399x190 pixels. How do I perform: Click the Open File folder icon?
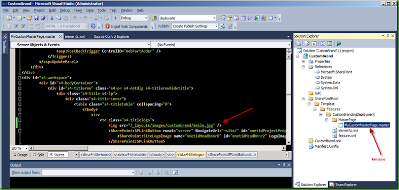pos(29,18)
